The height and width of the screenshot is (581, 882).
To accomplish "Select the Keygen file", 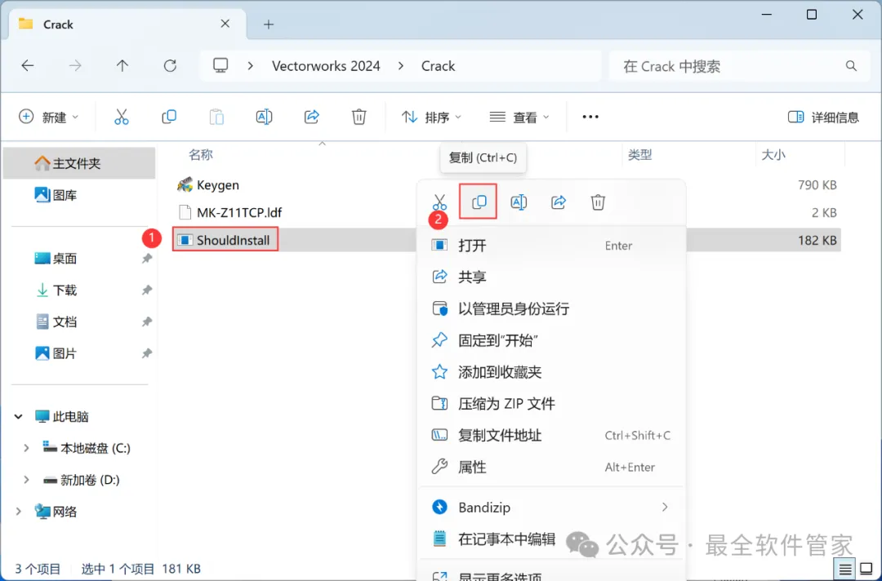I will [217, 185].
